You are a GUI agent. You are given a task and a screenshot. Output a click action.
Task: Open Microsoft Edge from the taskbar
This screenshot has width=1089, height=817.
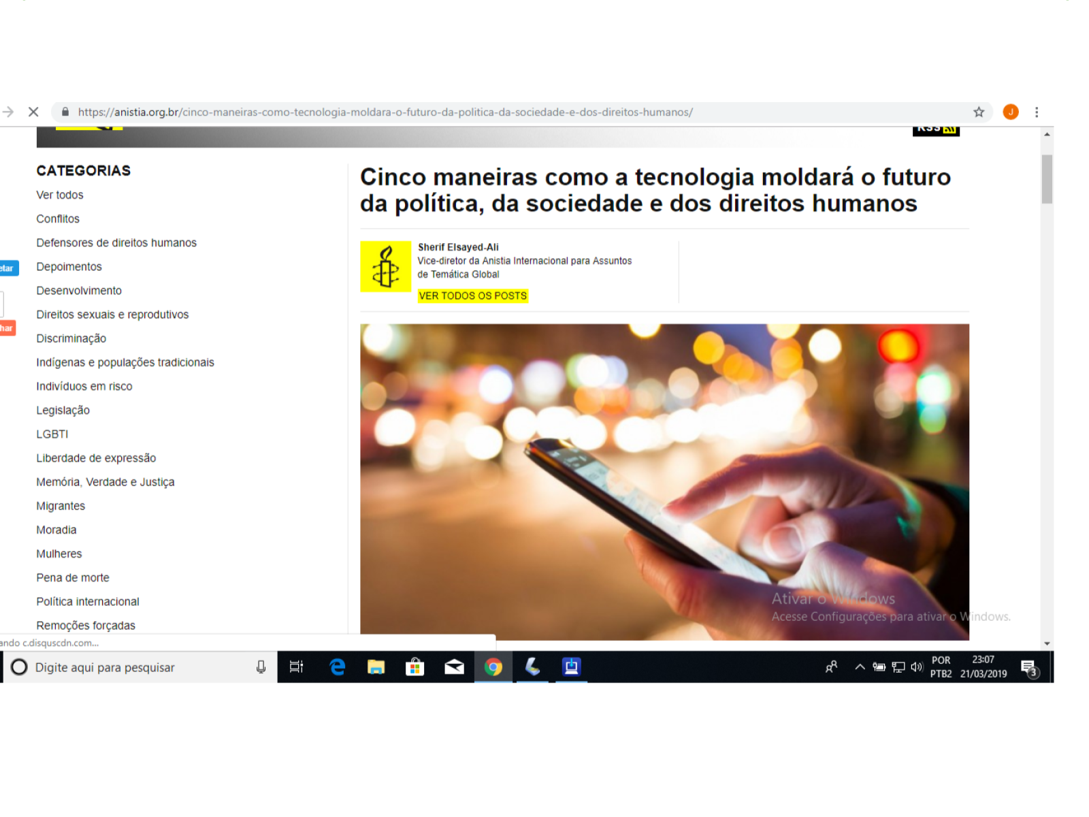click(337, 667)
